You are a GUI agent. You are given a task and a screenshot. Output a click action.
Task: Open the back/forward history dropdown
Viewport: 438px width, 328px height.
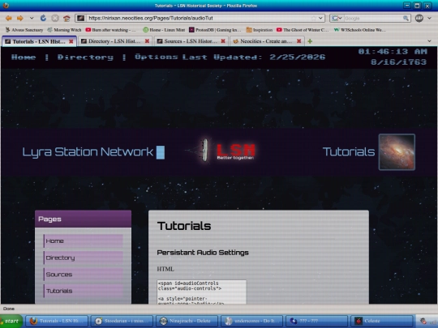tap(32, 18)
